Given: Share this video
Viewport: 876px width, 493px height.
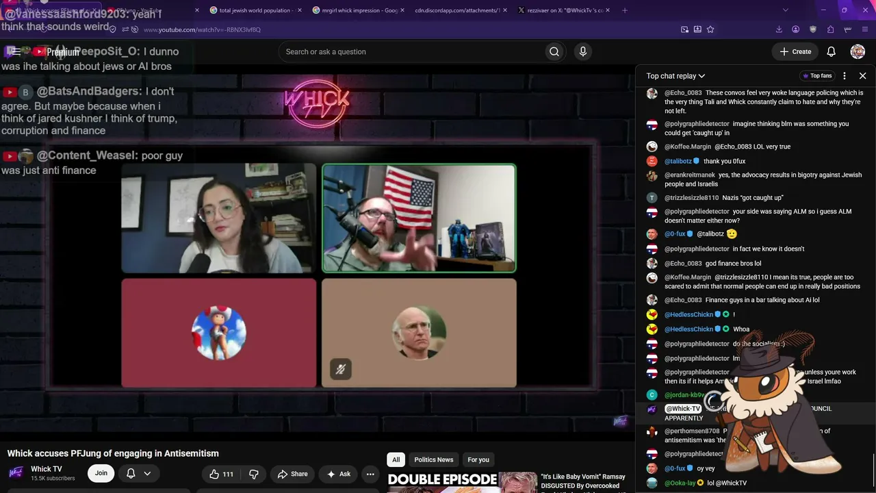Looking at the screenshot, I should click(x=292, y=474).
